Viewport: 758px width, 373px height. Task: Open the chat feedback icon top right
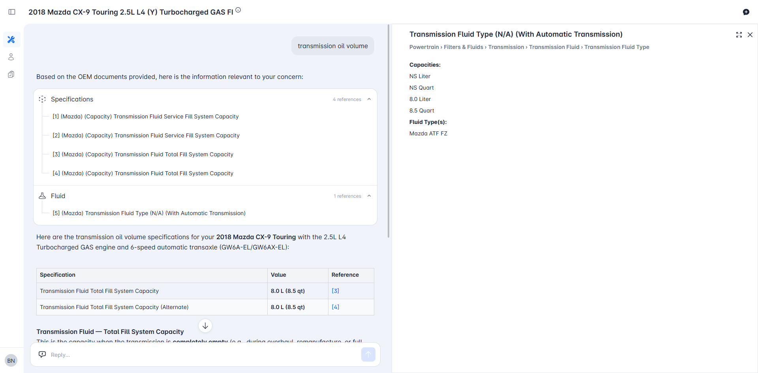point(746,12)
